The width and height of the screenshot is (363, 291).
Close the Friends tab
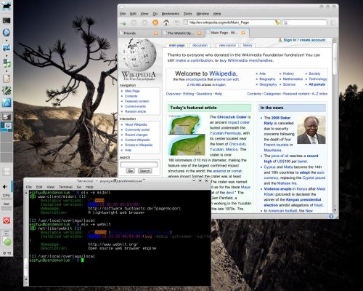click(155, 33)
